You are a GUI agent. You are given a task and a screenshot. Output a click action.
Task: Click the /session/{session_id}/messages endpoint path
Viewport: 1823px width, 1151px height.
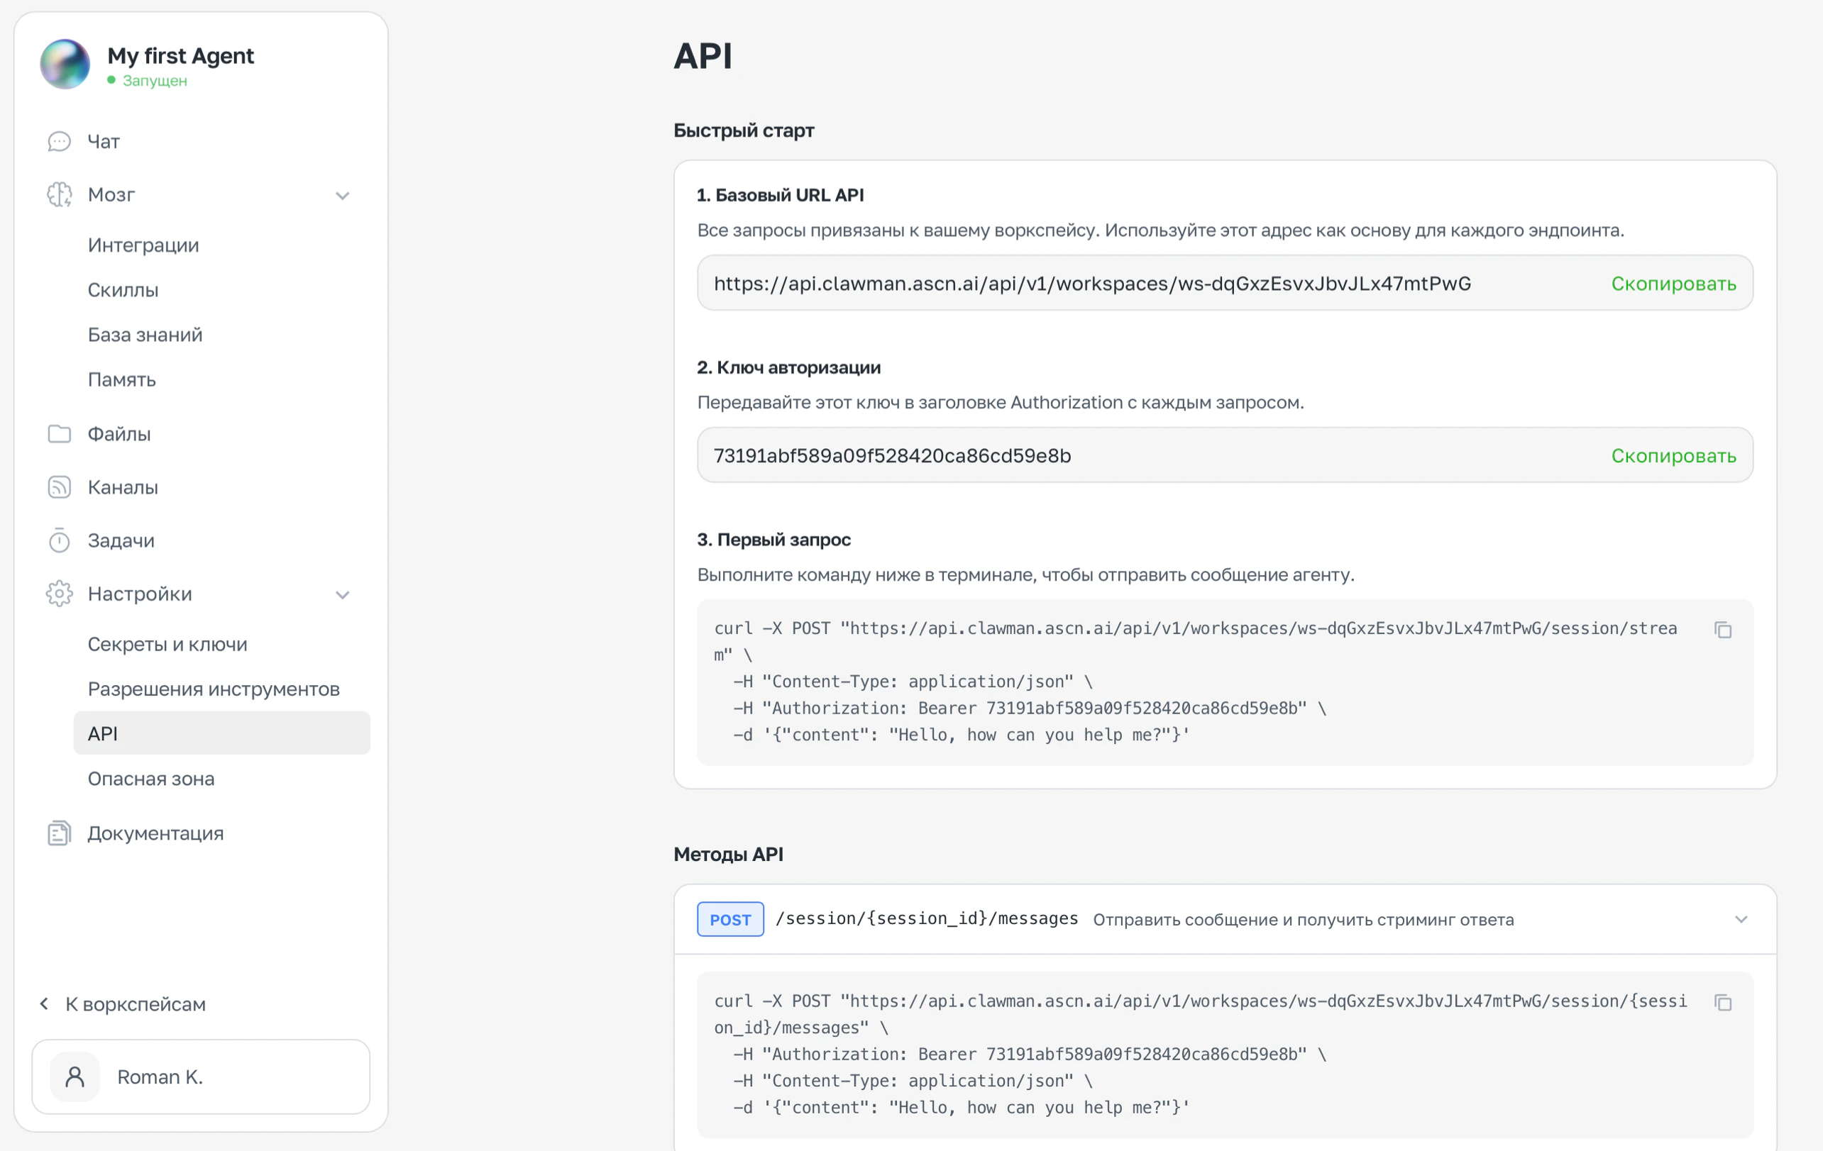click(927, 918)
